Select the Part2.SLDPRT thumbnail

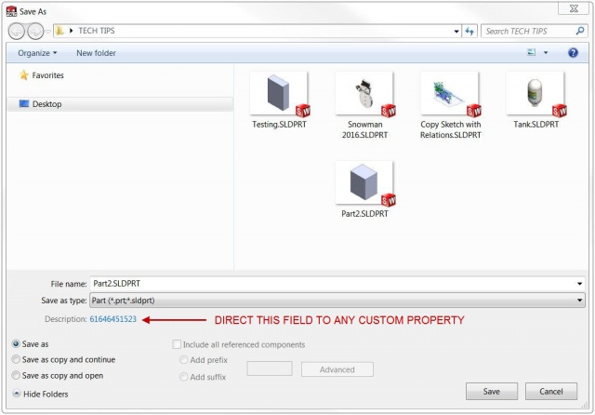pyautogui.click(x=364, y=182)
